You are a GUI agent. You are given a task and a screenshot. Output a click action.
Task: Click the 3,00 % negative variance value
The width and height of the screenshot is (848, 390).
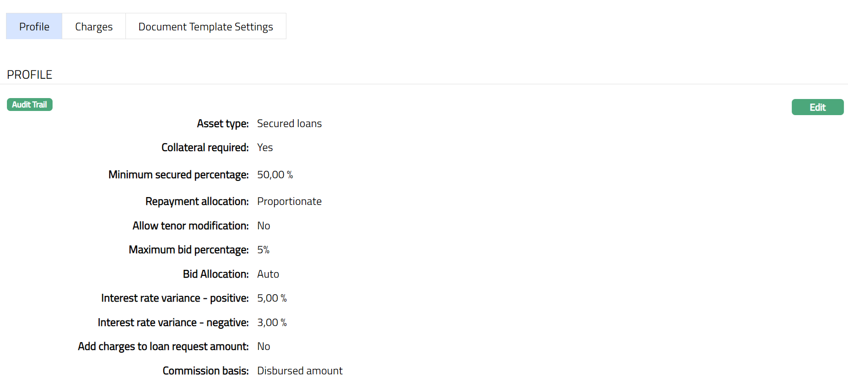pyautogui.click(x=272, y=322)
